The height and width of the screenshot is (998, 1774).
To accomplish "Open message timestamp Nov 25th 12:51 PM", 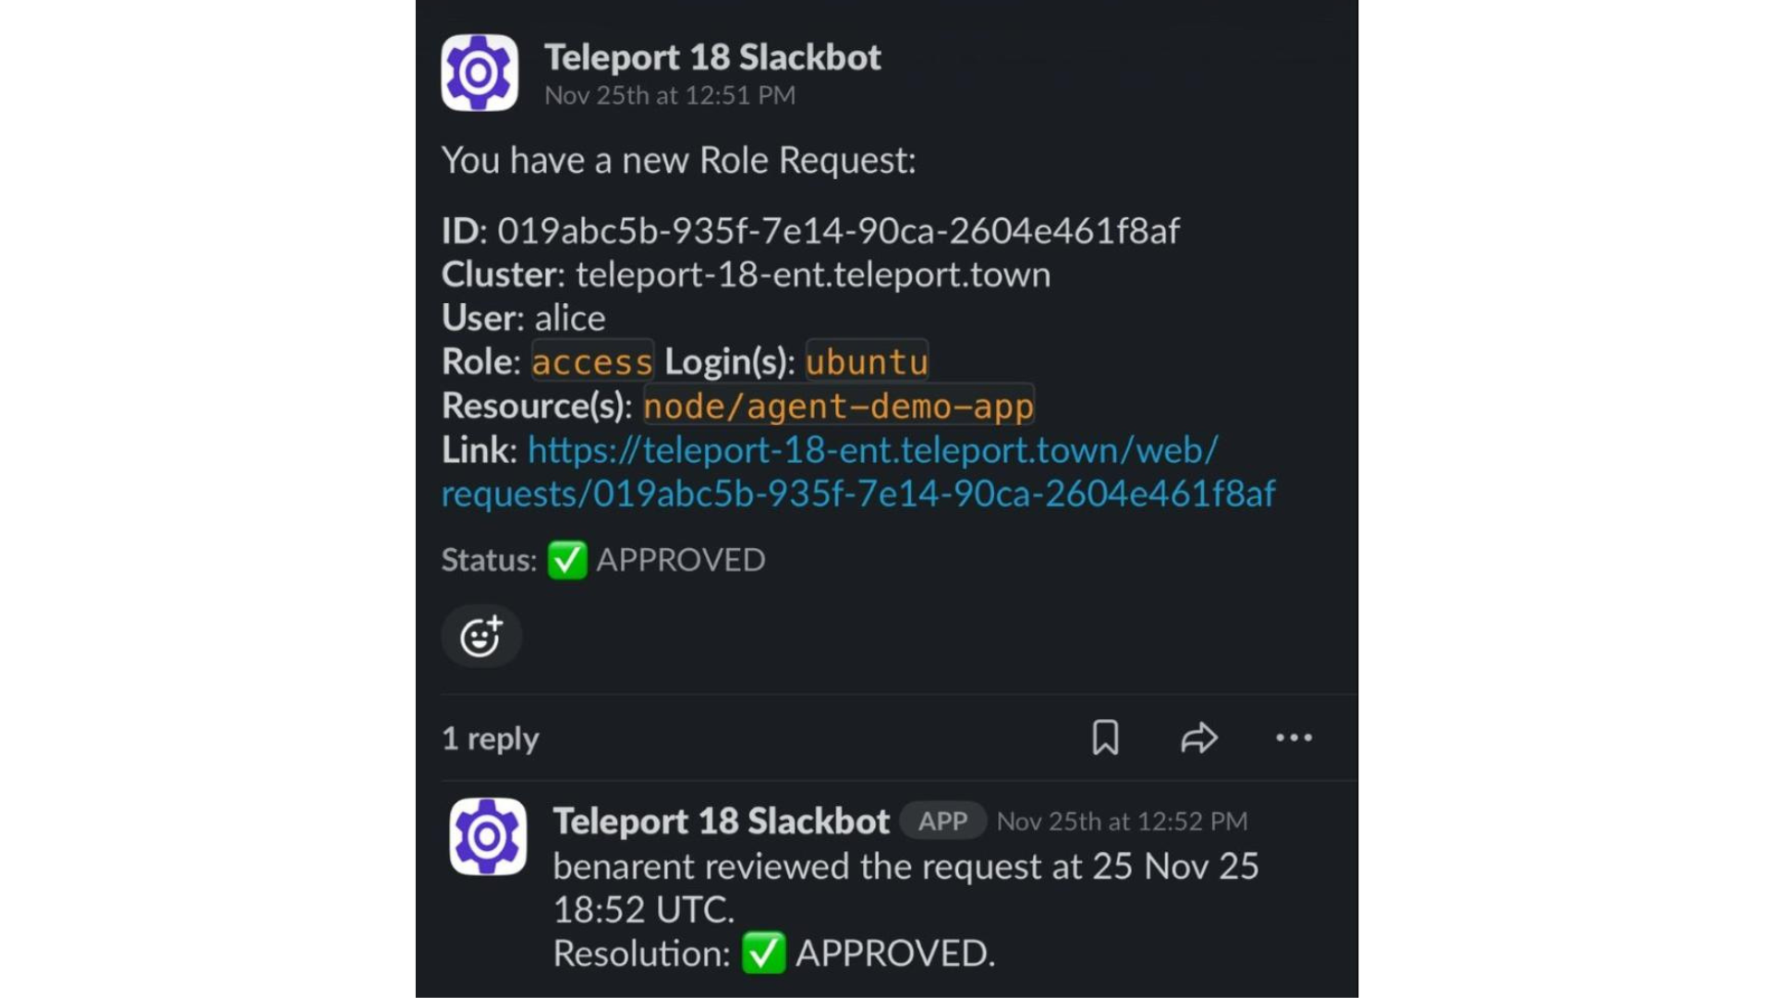I will click(x=670, y=94).
